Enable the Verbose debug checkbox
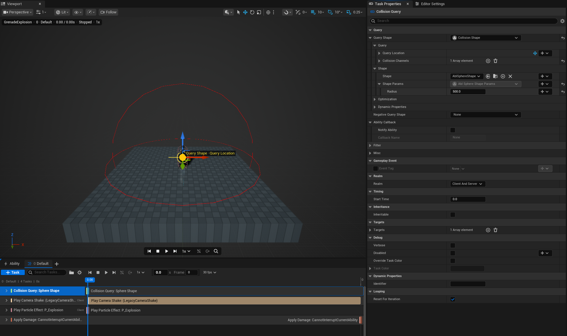The image size is (567, 336). point(453,245)
